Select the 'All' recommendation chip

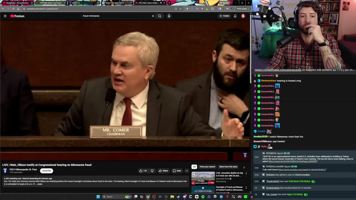pyautogui.click(x=194, y=167)
